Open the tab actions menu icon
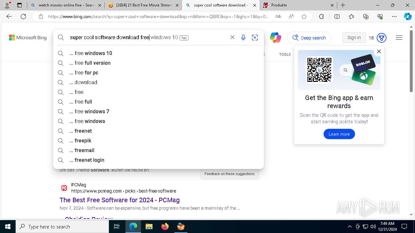This screenshot has height=233, width=415. (x=19, y=5)
